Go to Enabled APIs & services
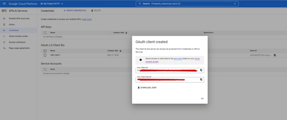This screenshot has height=120, width=287. (x=19, y=19)
